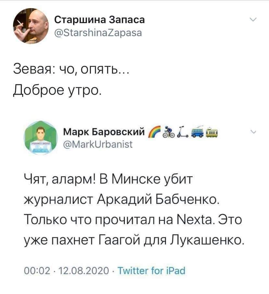Click the Марк Баровский name

[104, 131]
